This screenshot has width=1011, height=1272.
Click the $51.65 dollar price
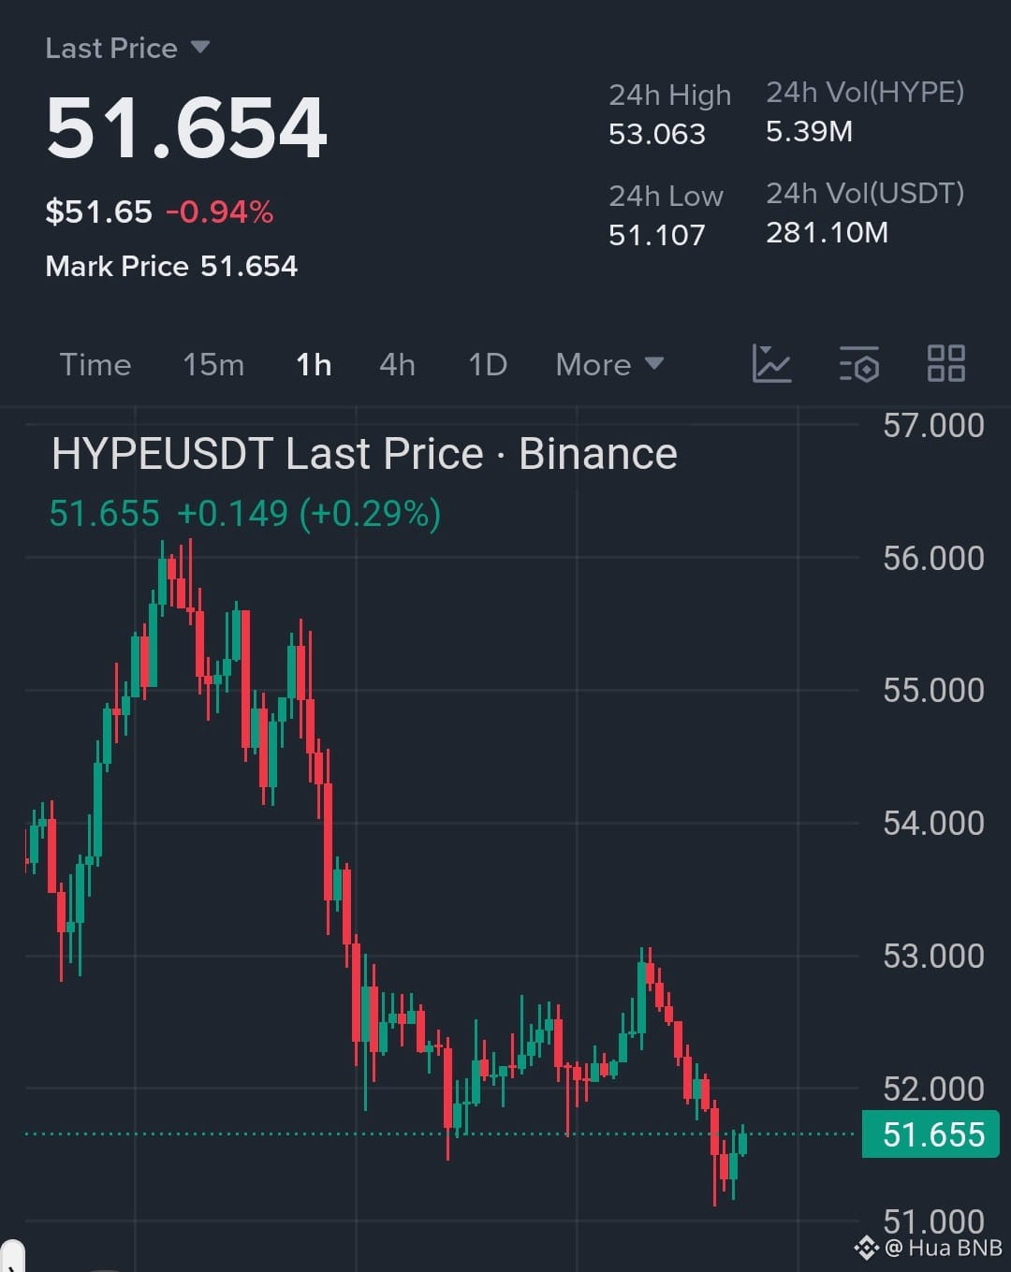pos(98,212)
